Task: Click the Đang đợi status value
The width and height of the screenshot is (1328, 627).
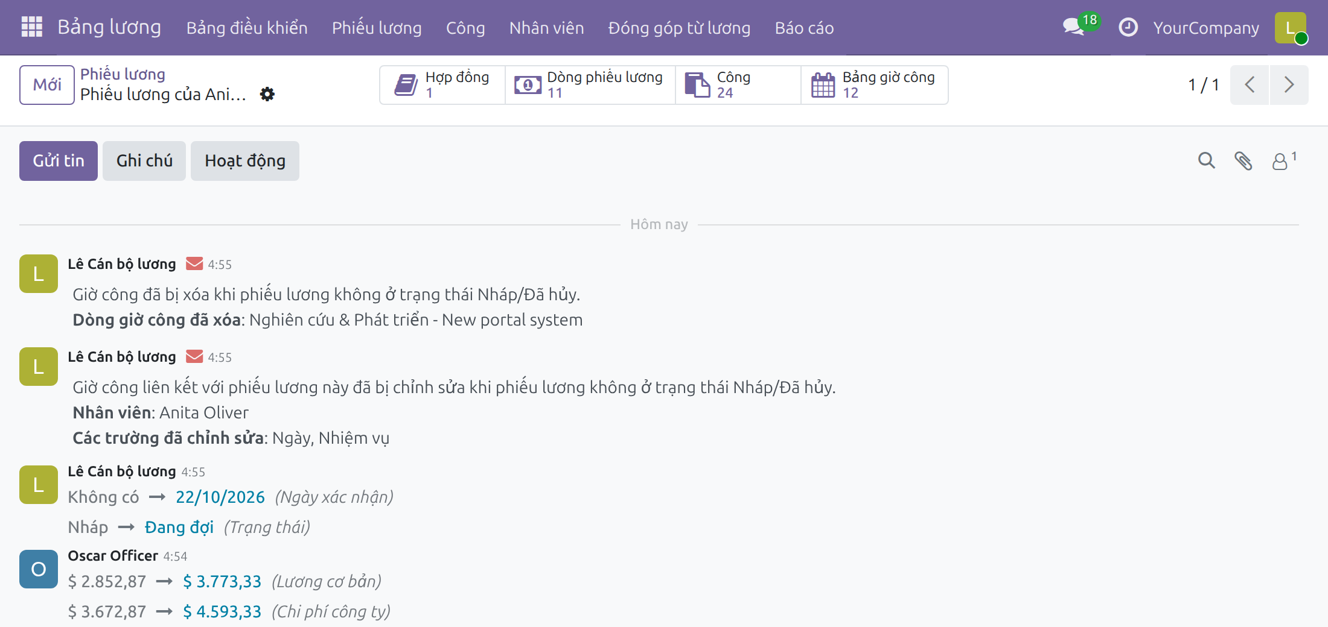Action: [x=179, y=527]
